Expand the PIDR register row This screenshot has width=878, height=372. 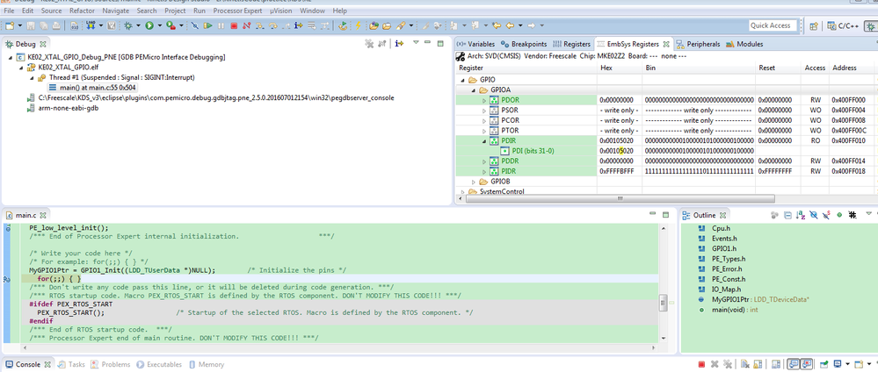(x=484, y=171)
